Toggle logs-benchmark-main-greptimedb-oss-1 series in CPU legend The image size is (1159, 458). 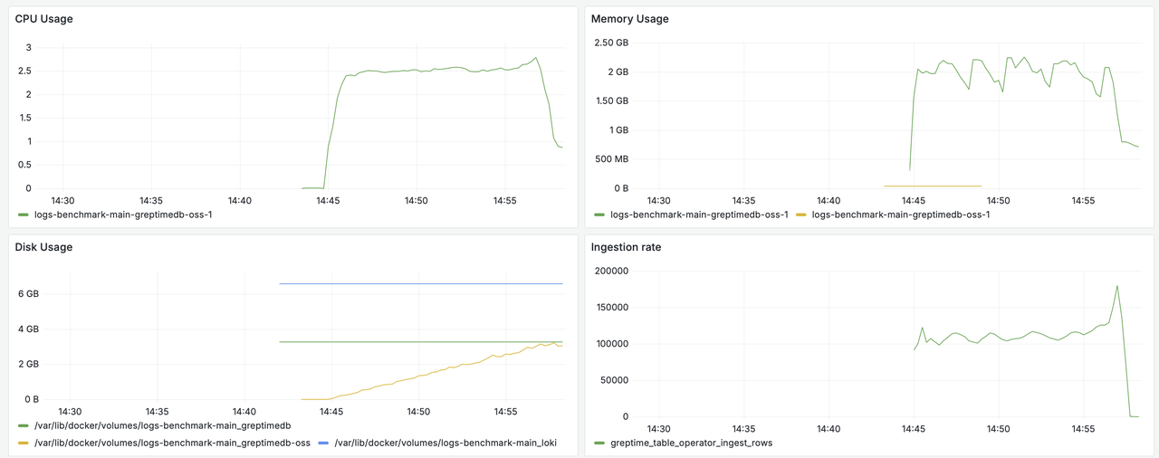(122, 215)
